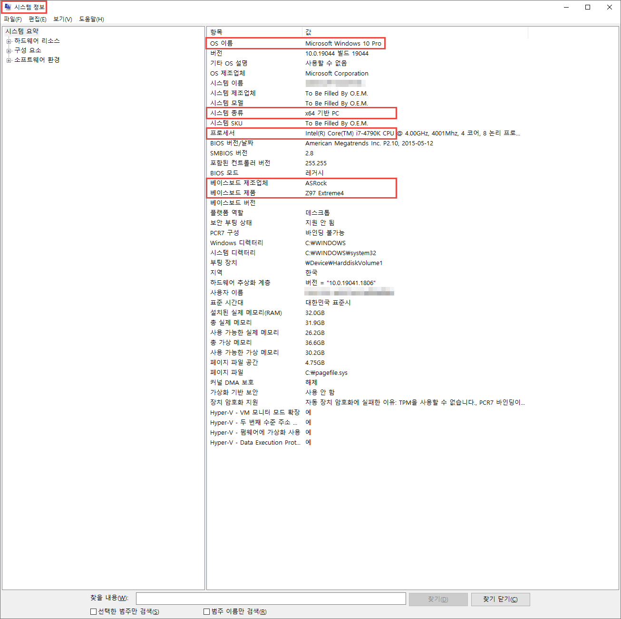Image resolution: width=621 pixels, height=619 pixels.
Task: Open the 보기(V) menu
Action: coord(63,19)
